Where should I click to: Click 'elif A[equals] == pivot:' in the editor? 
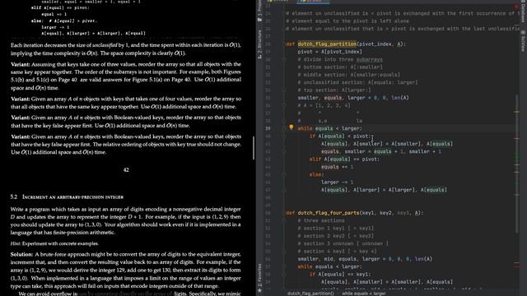344,159
